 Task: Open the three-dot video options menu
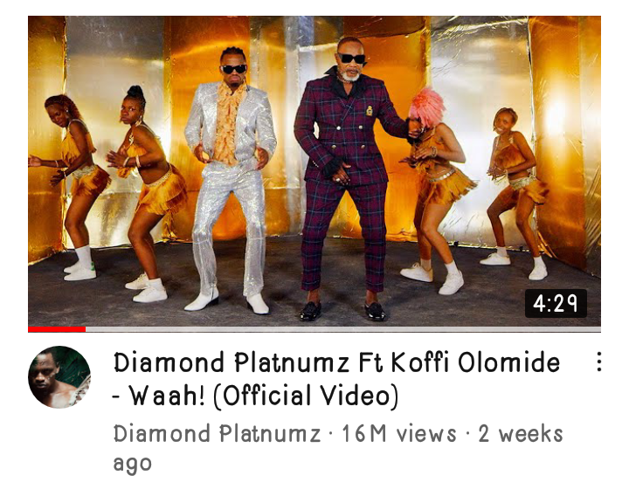(x=598, y=362)
